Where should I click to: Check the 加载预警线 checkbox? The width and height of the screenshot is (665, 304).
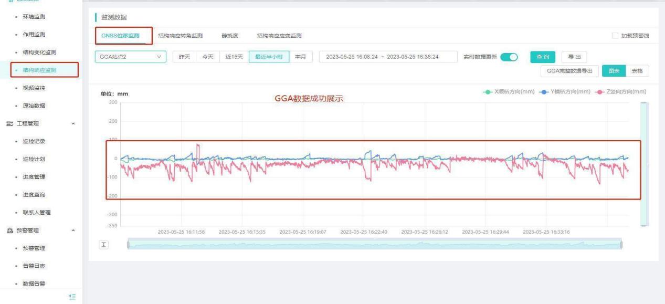coord(615,36)
